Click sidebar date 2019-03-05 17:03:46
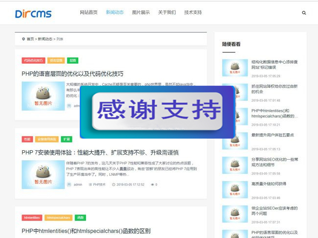This screenshot has height=238, width=318. point(266,198)
